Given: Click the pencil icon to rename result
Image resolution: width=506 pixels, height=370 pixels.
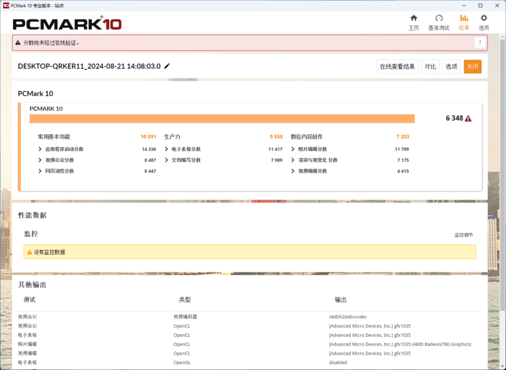Looking at the screenshot, I should coord(167,66).
